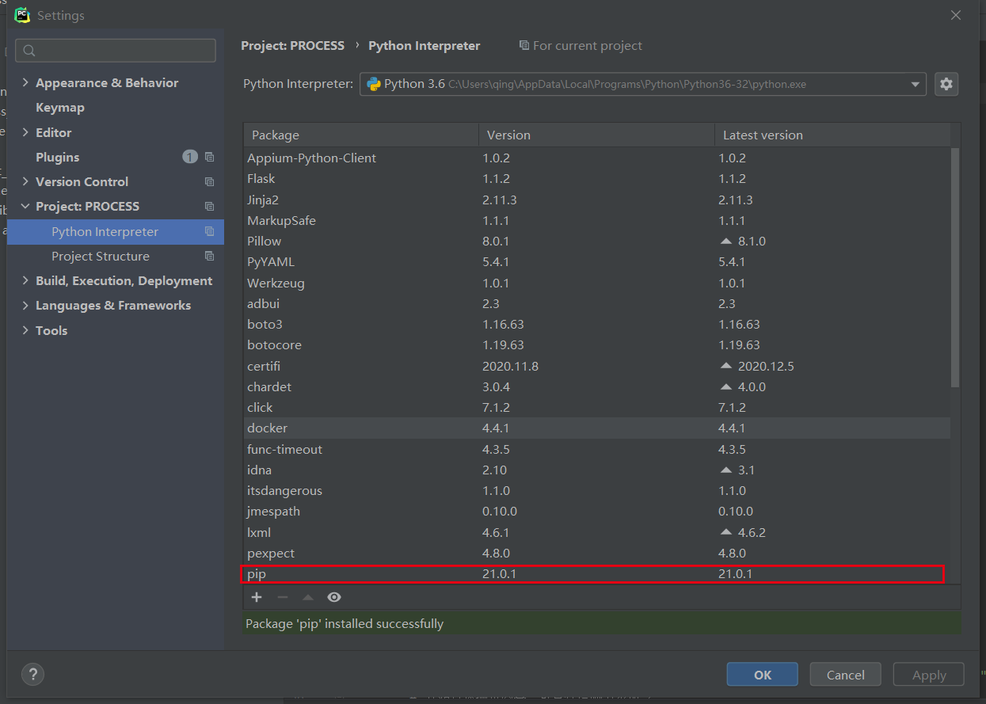Upgrade packages using the up-arrow icon
The height and width of the screenshot is (704, 986).
[x=307, y=597]
